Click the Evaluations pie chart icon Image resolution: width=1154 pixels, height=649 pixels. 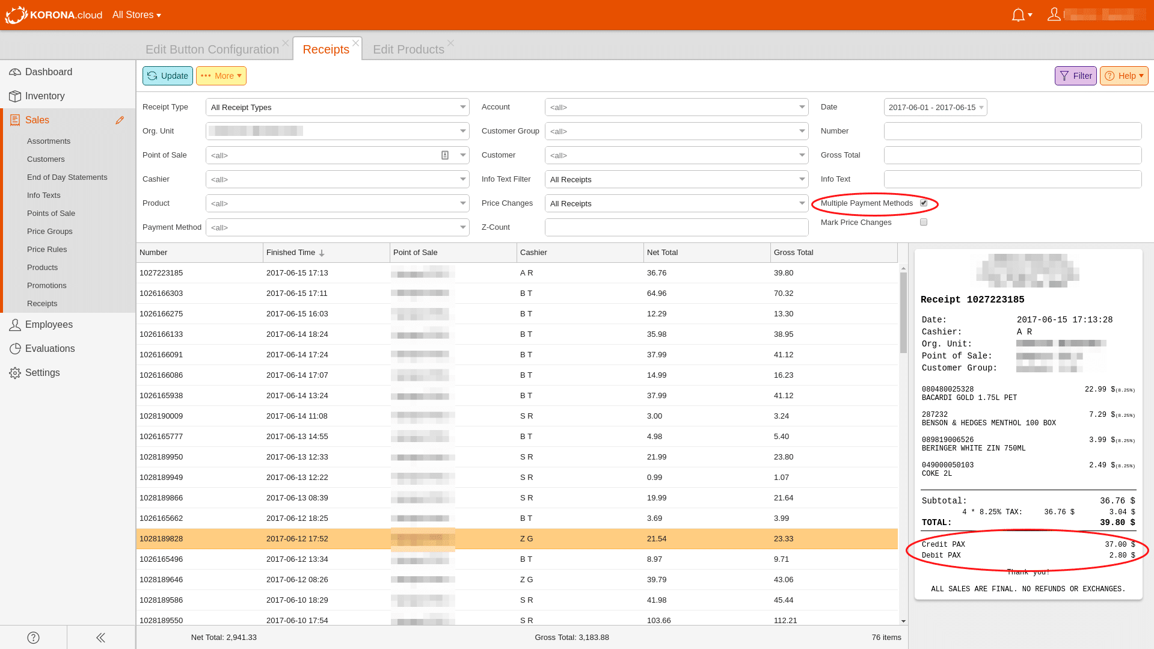coord(15,349)
